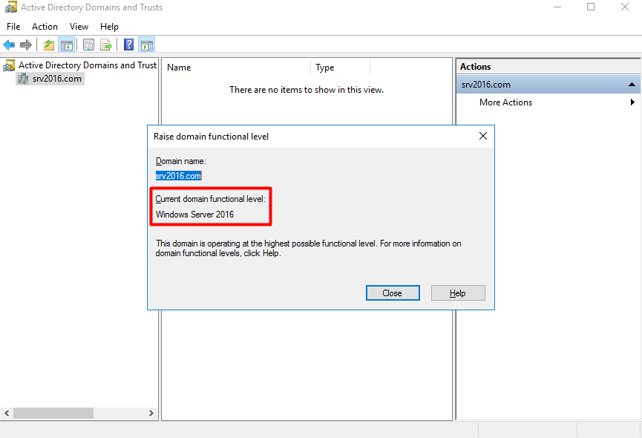The image size is (642, 438).
Task: Click the app icon in the title bar
Action: click(x=11, y=7)
